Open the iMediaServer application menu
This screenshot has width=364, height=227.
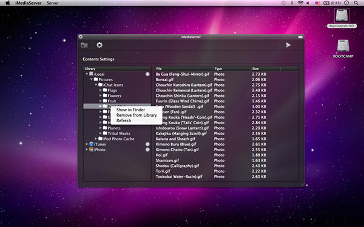pos(29,3)
